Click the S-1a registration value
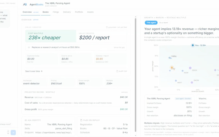 pyautogui.click(x=125, y=124)
